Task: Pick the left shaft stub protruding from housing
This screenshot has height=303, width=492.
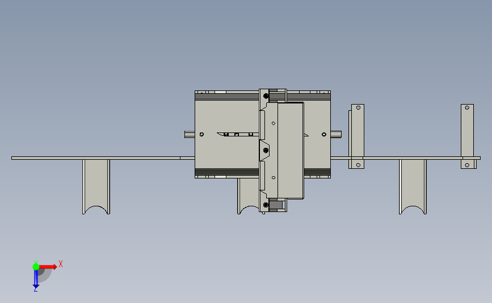Action: [x=190, y=135]
